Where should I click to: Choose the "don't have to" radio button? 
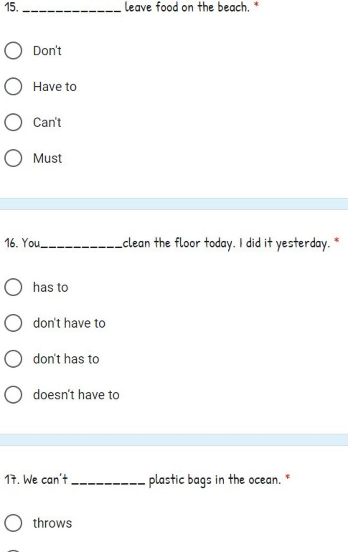(13, 323)
